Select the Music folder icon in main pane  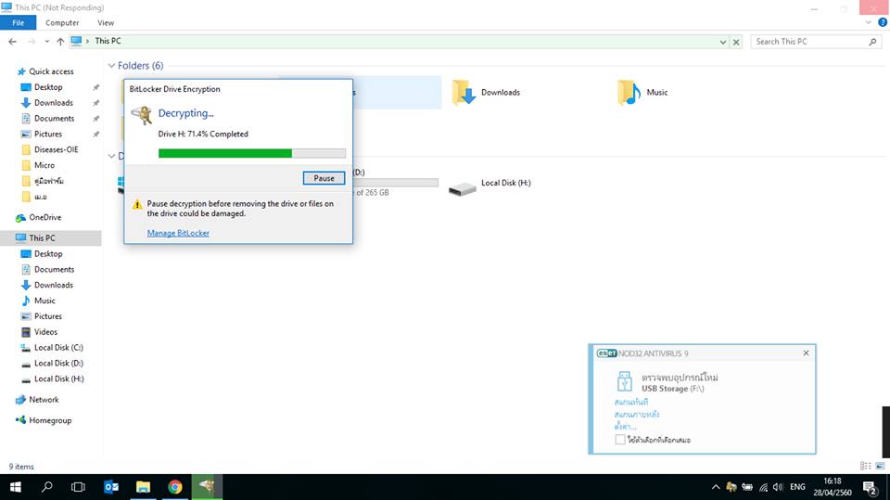point(629,93)
